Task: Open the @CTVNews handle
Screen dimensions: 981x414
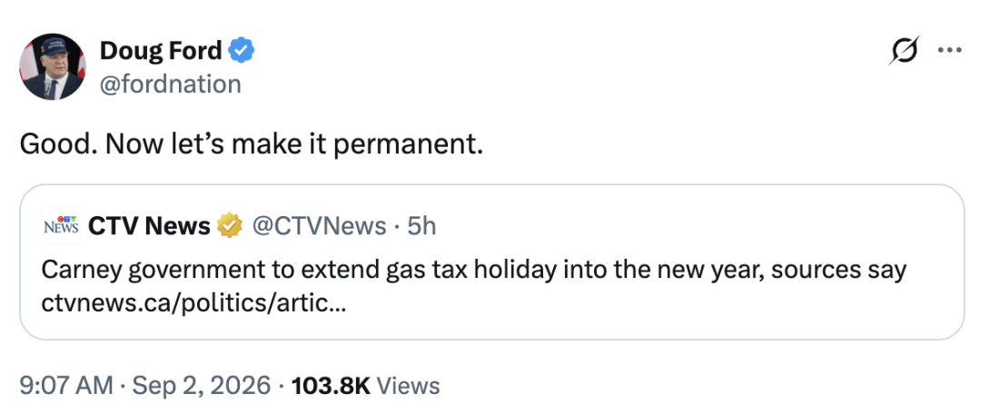Action: click(x=319, y=226)
